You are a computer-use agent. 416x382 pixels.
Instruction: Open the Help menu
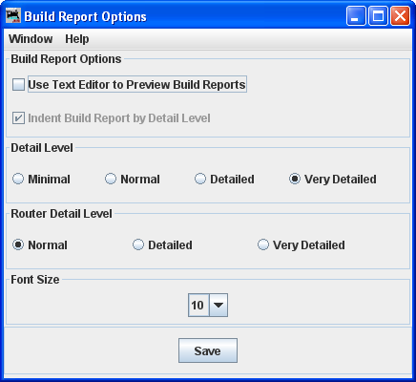[77, 39]
